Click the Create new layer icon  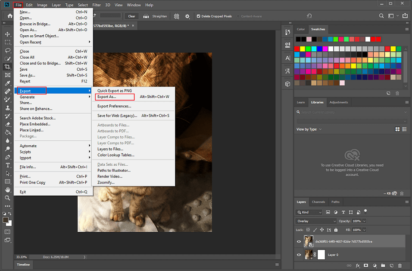391,266
